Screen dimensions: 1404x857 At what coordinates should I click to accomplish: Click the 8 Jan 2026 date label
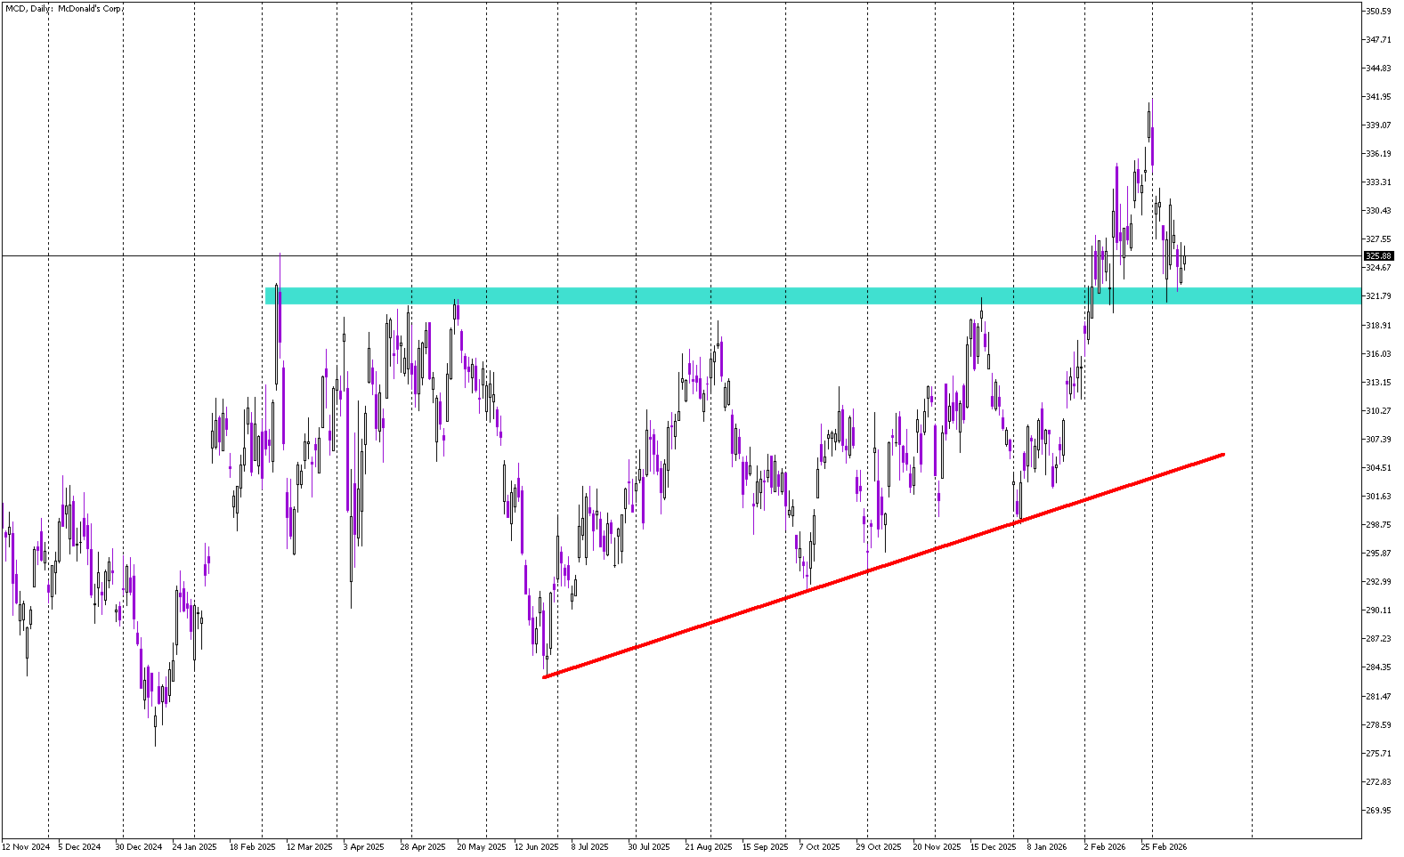click(1047, 847)
